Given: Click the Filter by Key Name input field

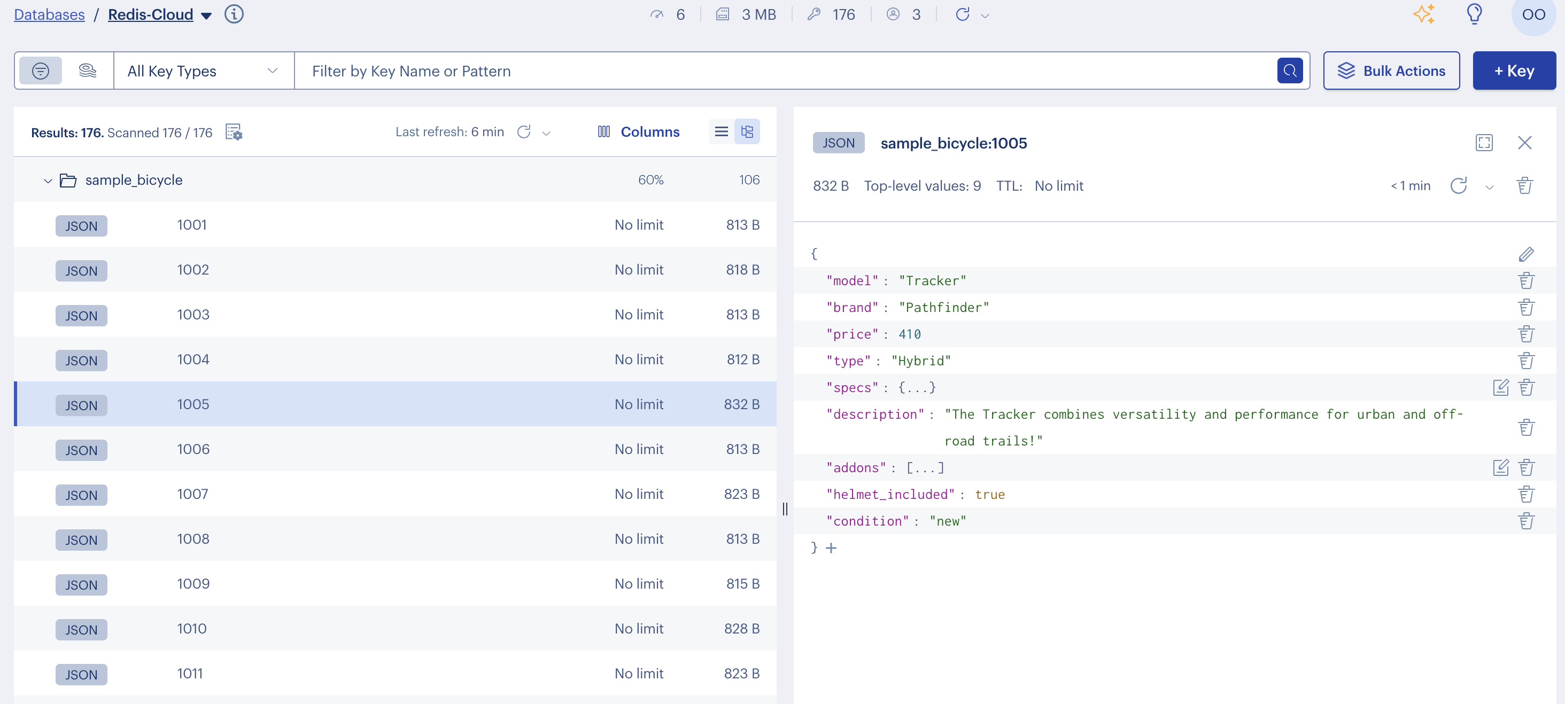Looking at the screenshot, I should (729, 71).
